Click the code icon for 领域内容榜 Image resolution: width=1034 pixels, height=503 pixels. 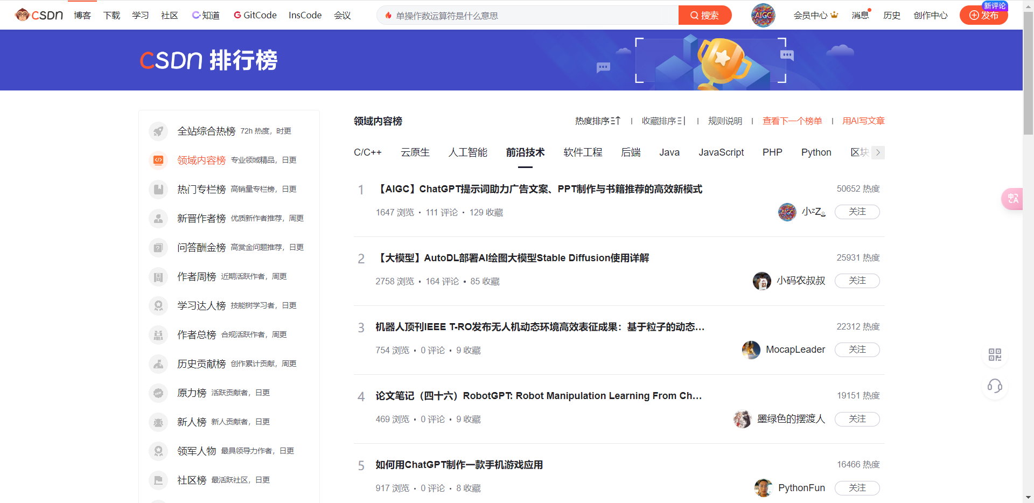coord(158,160)
